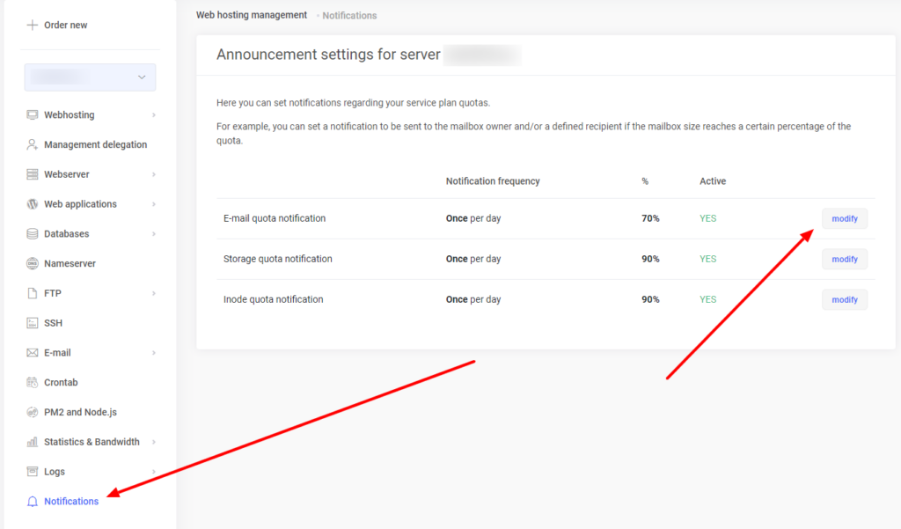Go to Web hosting management breadcrumb
The image size is (901, 529).
point(252,15)
